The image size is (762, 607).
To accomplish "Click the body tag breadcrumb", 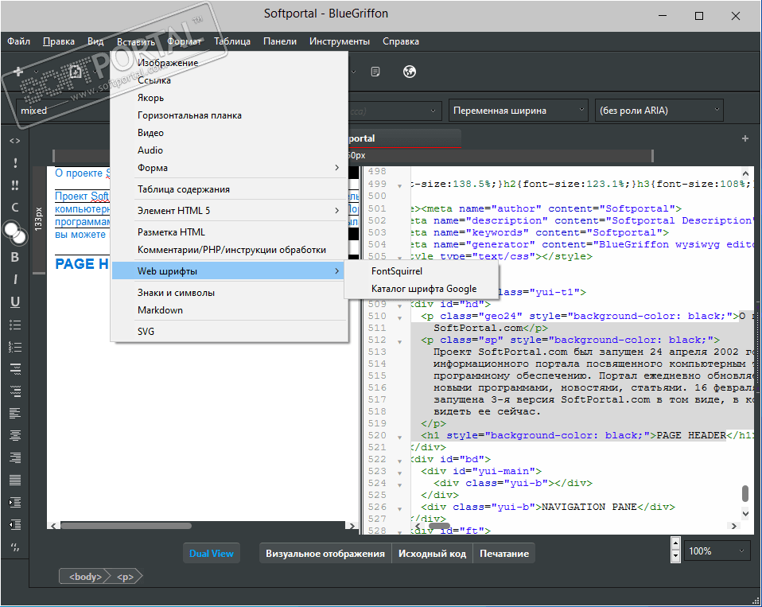I will (x=85, y=576).
